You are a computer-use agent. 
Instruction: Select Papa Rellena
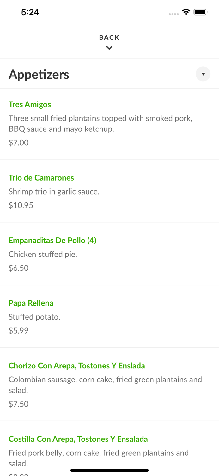point(31,303)
